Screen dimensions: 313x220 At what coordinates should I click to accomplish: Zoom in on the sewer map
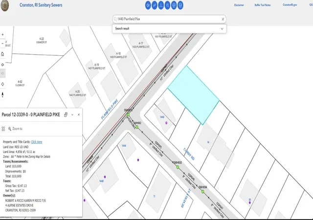[2, 35]
